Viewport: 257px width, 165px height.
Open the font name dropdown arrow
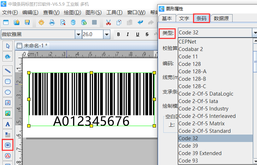[x=78, y=34]
